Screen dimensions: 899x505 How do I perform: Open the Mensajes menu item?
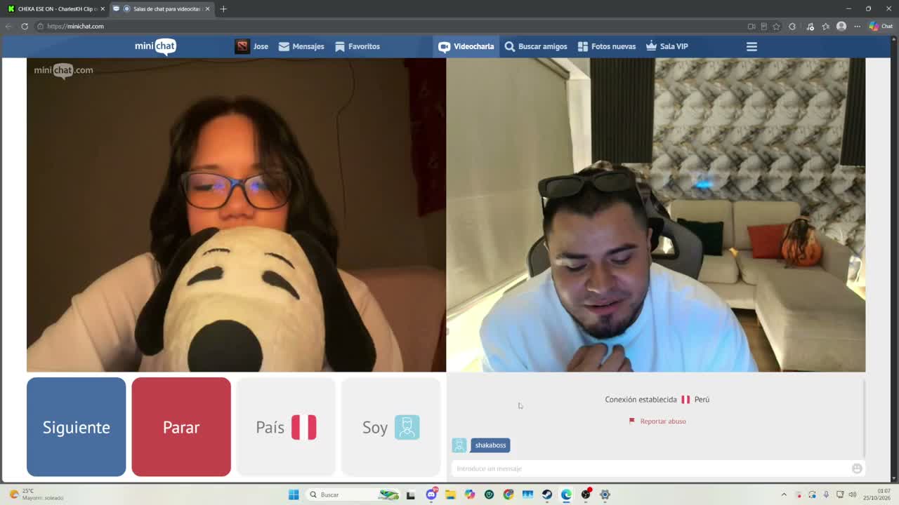301,46
